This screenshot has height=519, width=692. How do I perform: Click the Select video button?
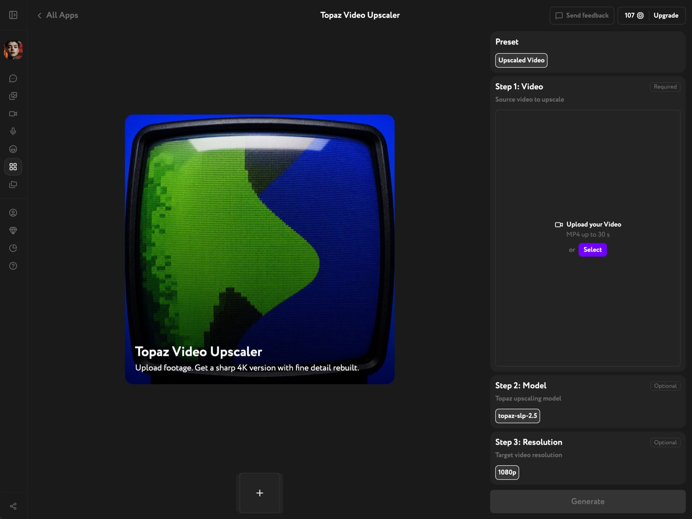tap(593, 250)
